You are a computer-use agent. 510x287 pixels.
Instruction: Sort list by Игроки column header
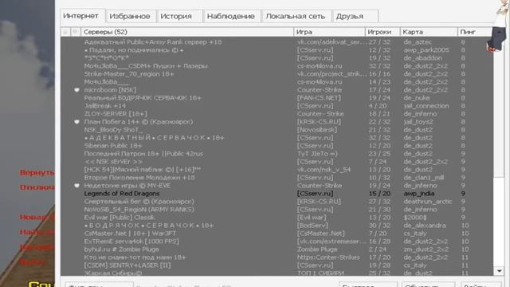(x=382, y=32)
